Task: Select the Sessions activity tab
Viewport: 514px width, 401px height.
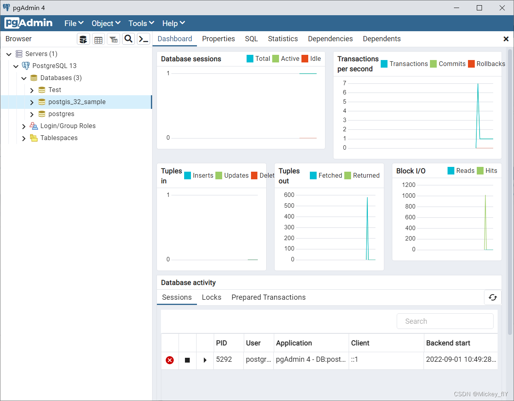Action: [177, 297]
